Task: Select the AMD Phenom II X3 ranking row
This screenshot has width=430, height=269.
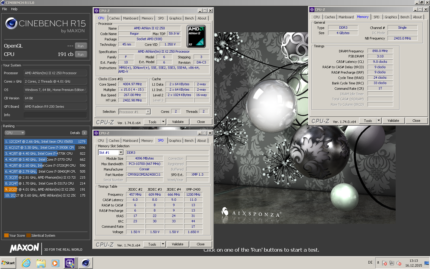Action: tap(45, 177)
